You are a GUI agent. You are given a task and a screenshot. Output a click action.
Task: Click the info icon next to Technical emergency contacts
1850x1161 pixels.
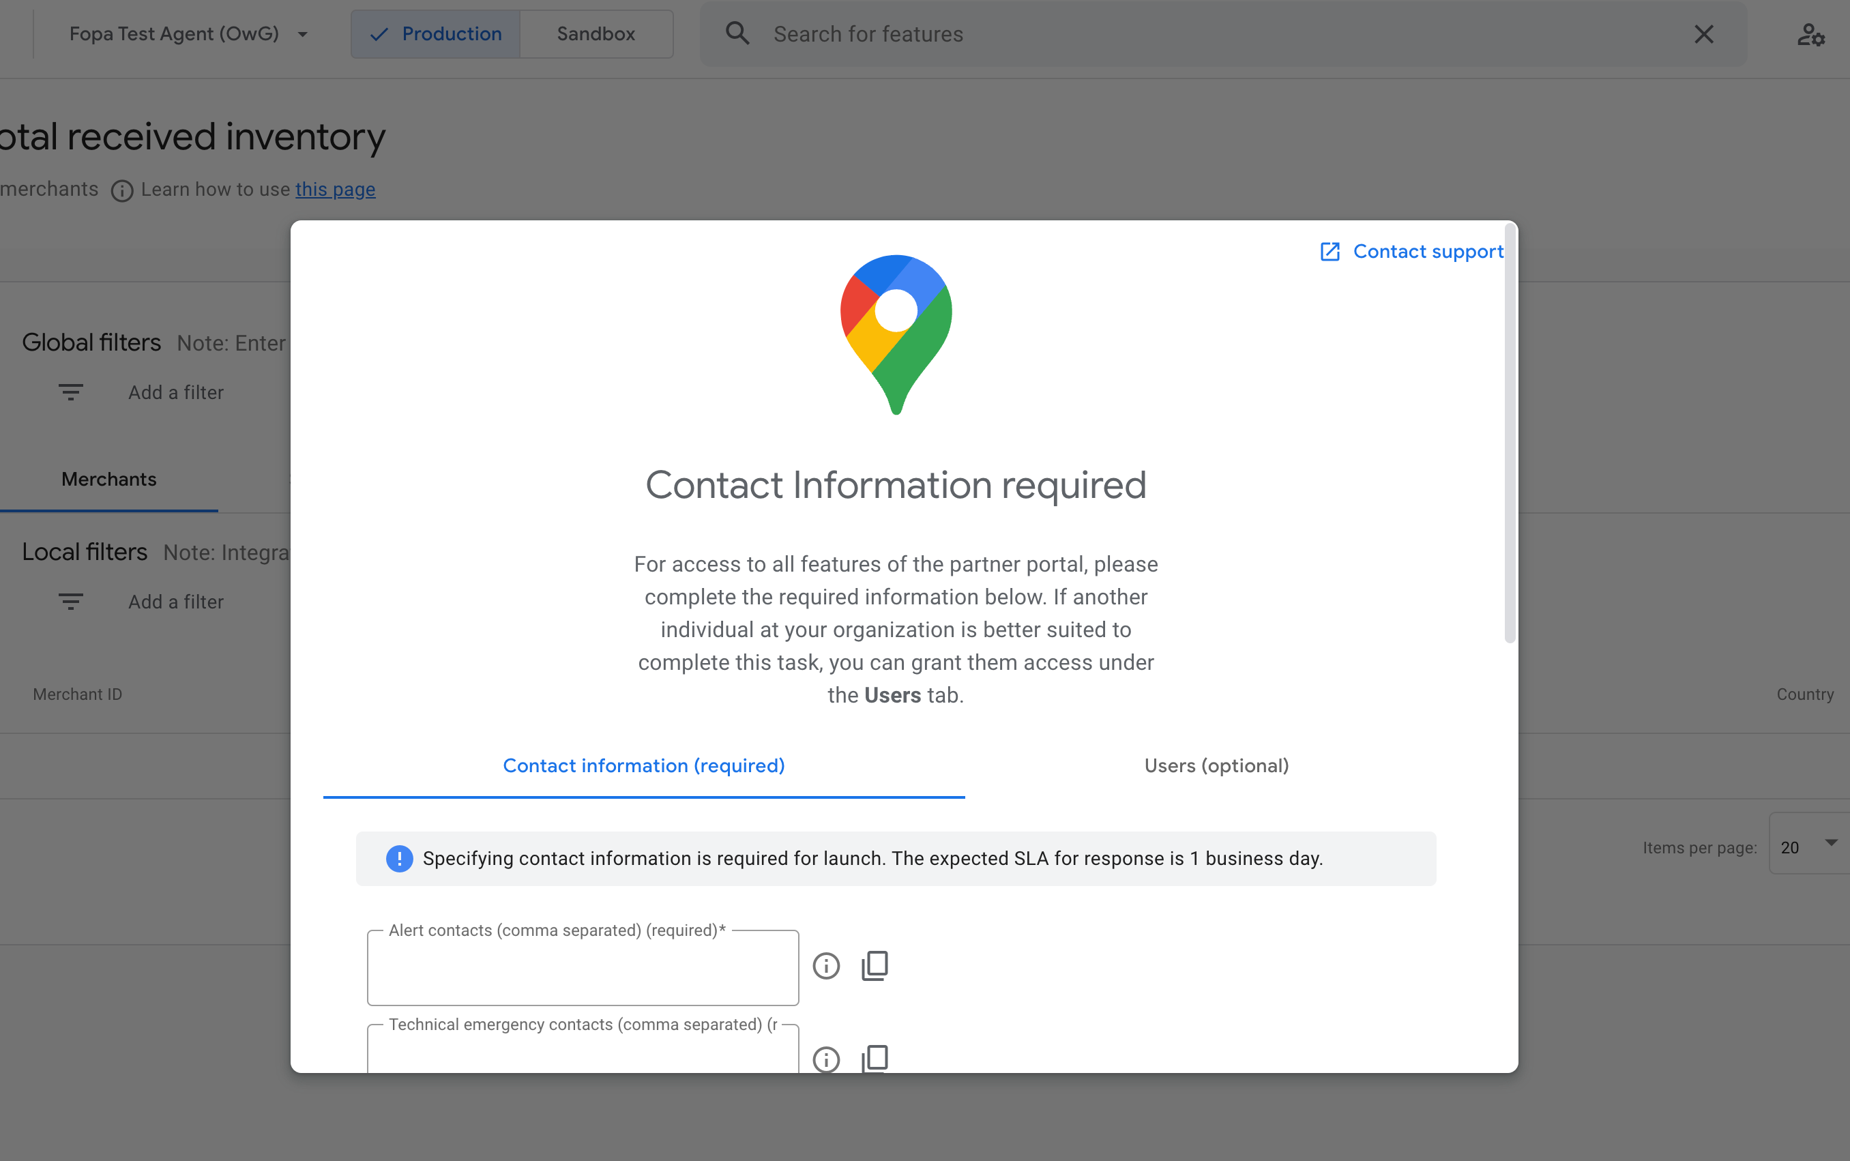click(x=827, y=1059)
